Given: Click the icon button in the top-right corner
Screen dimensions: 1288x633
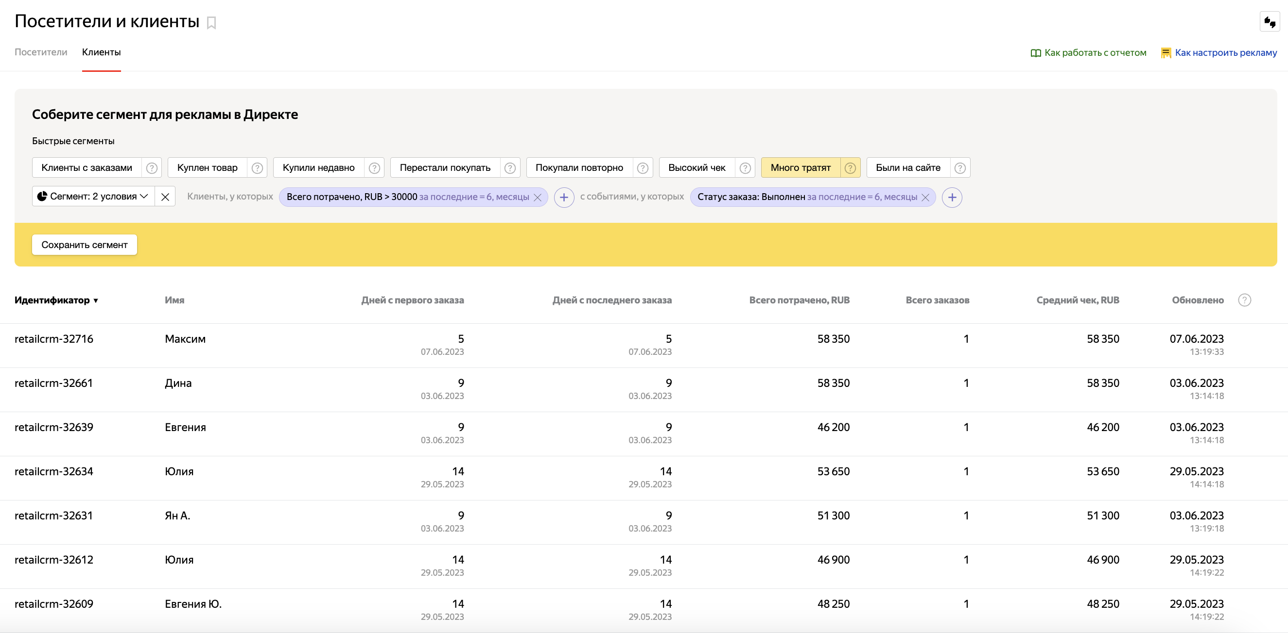Looking at the screenshot, I should click(x=1270, y=22).
